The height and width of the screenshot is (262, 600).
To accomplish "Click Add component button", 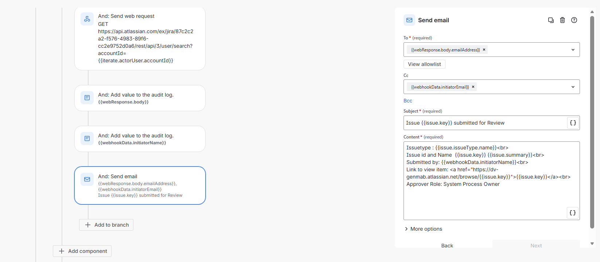I will pos(82,251).
